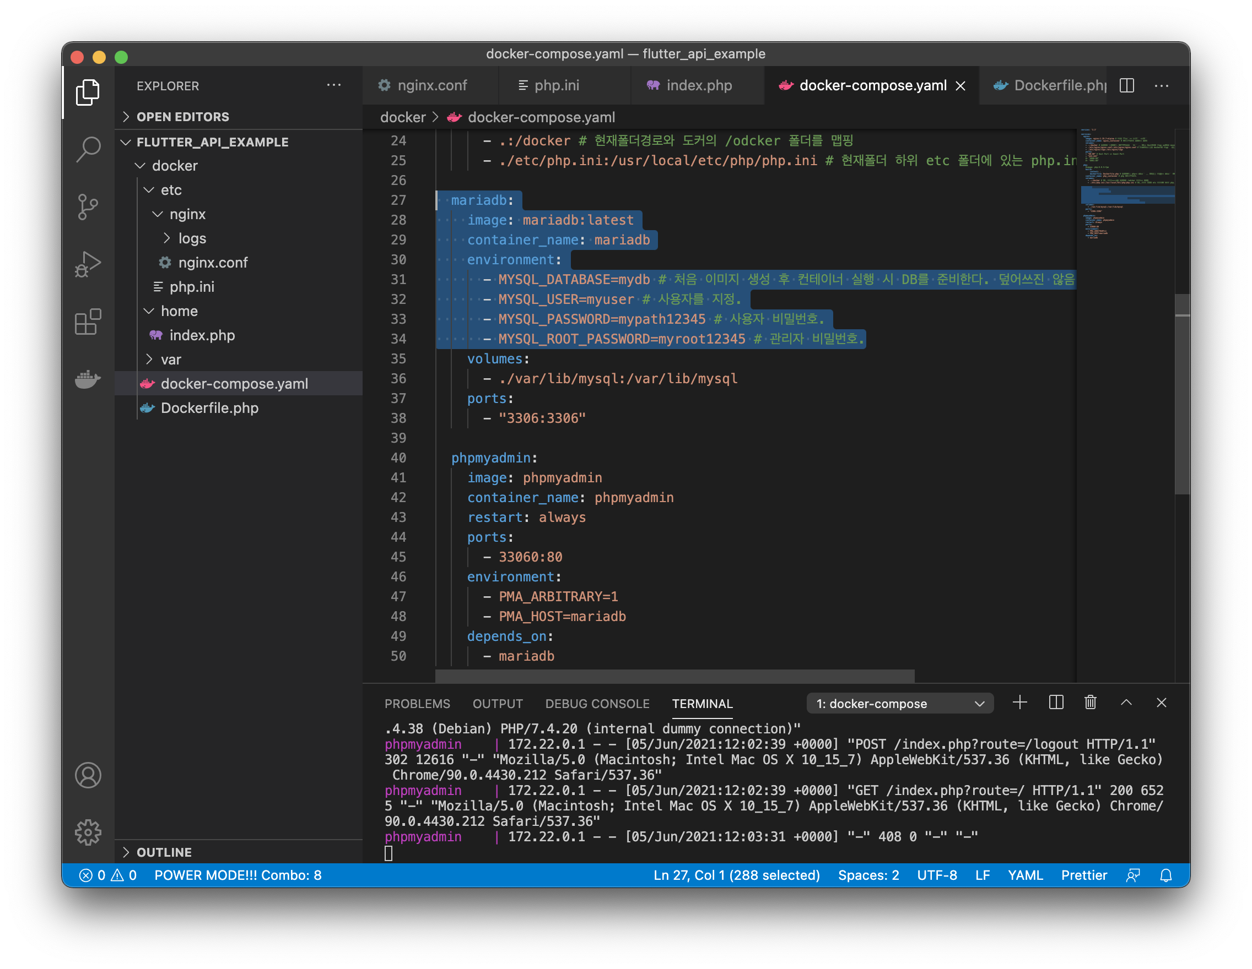Open the notifications bell in status bar
1252x969 pixels.
click(1165, 875)
